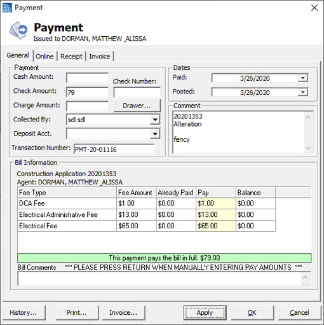Click the Invoice... button at bottom

124,313
